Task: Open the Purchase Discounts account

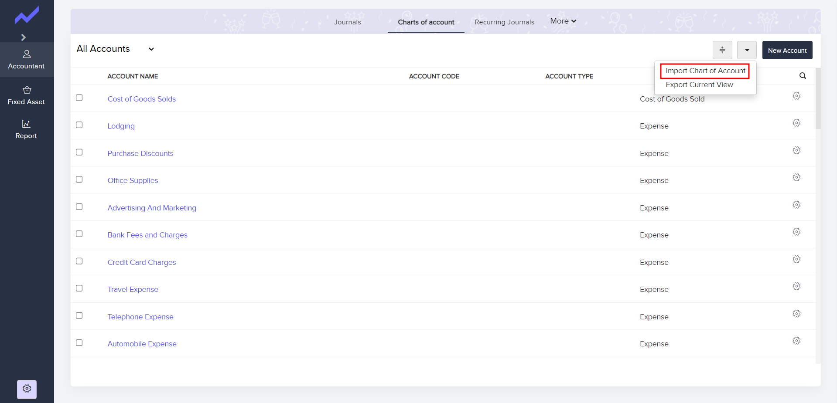Action: click(x=140, y=153)
